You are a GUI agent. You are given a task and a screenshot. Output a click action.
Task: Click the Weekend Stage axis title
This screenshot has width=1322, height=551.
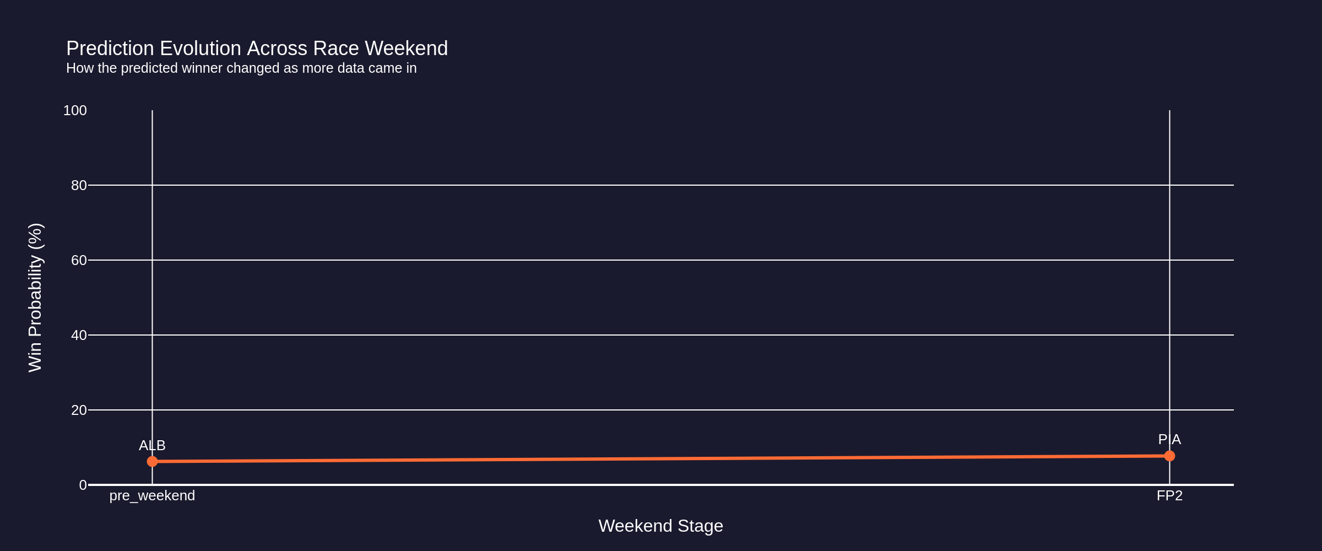[x=660, y=526]
